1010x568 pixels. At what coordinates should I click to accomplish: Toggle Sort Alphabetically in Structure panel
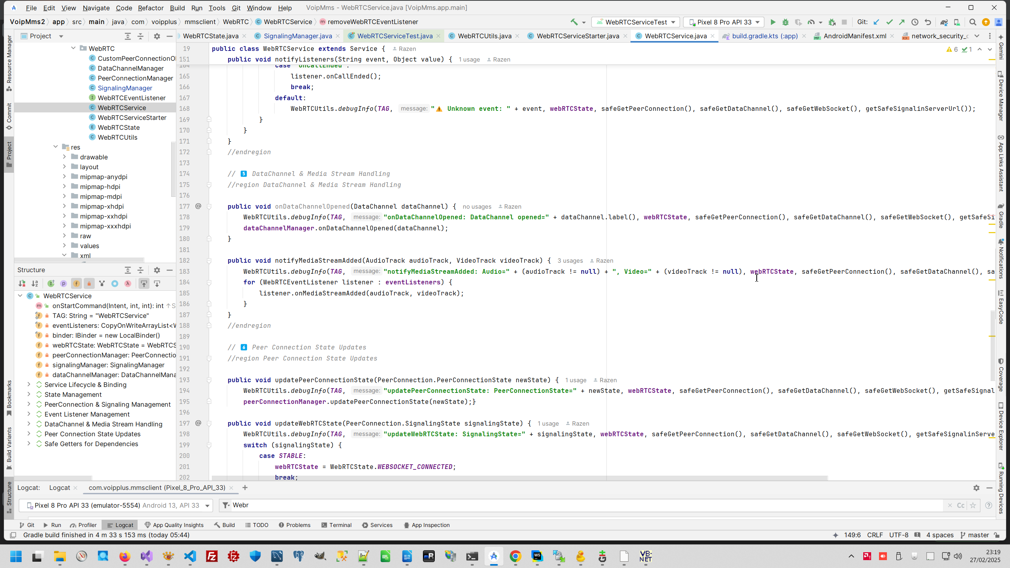(35, 284)
